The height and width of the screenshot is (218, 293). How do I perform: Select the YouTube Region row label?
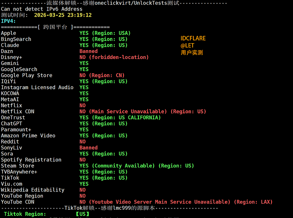(22, 196)
